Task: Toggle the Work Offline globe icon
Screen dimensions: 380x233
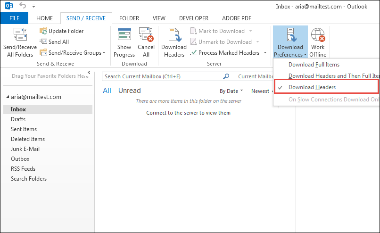Action: click(x=318, y=35)
